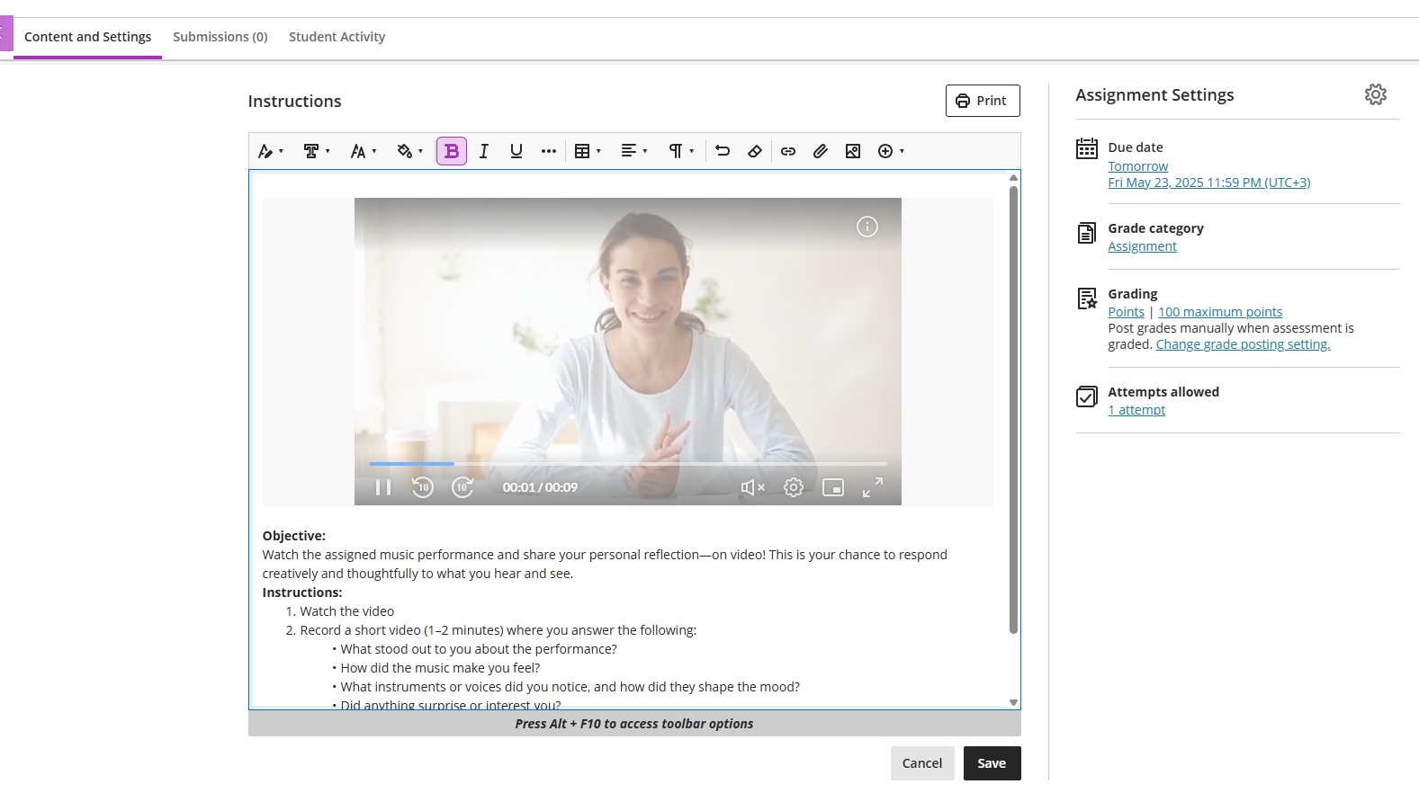The image size is (1419, 802).
Task: Open the Student Activity tab
Action: tap(337, 37)
